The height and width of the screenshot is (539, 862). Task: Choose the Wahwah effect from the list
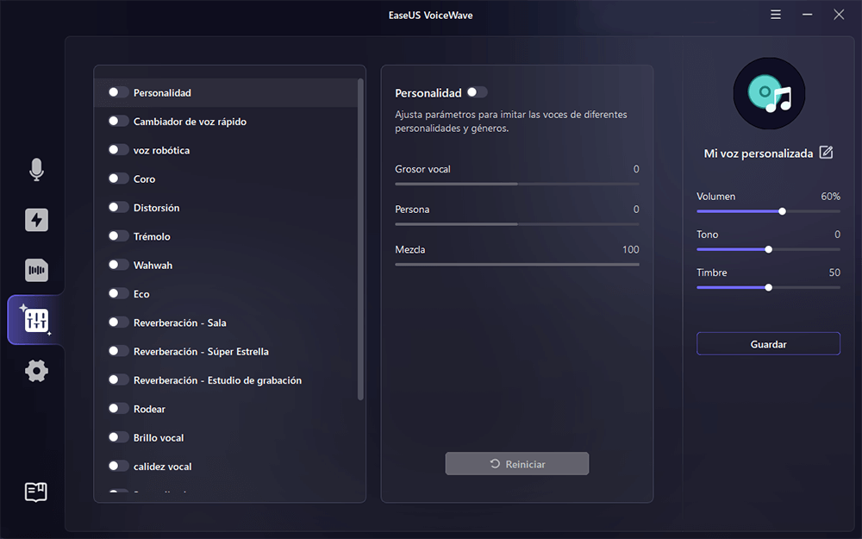coord(153,266)
